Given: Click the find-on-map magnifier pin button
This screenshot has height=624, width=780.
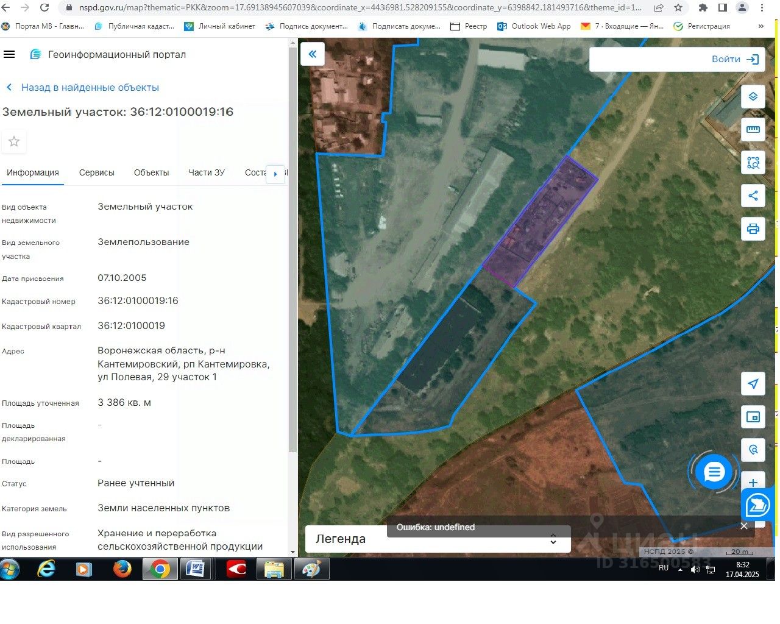Looking at the screenshot, I should 753,450.
